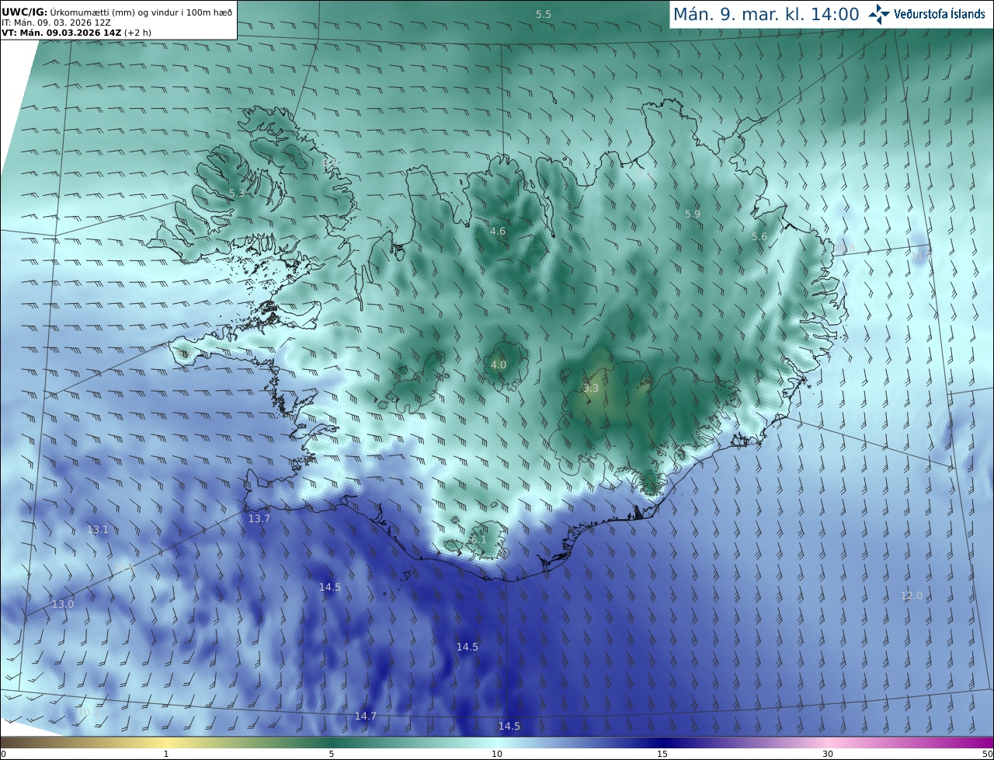The height and width of the screenshot is (760, 994).
Task: Click the 5 tick on the color scale
Action: (x=332, y=754)
